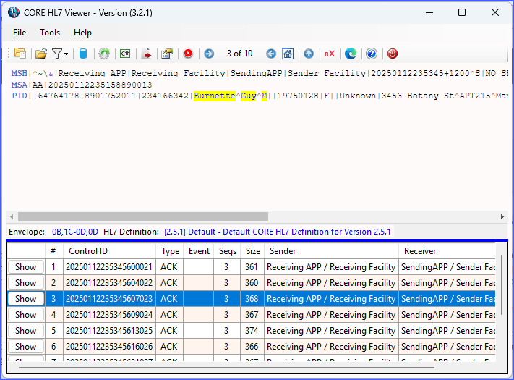The image size is (514, 380).
Task: Click the CORE HL7 Viewer title icon
Action: point(14,12)
